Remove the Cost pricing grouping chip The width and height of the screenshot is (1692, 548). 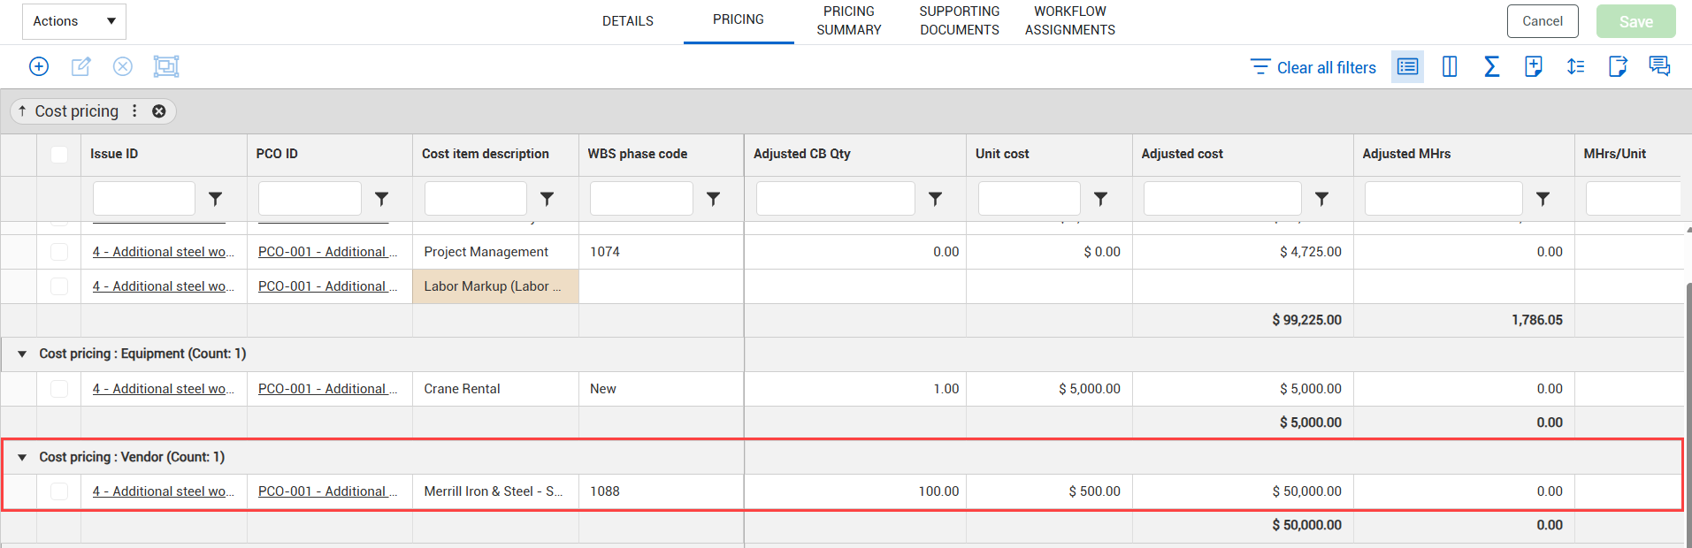tap(159, 111)
